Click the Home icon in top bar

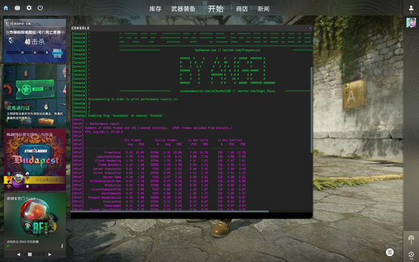[x=6, y=8]
